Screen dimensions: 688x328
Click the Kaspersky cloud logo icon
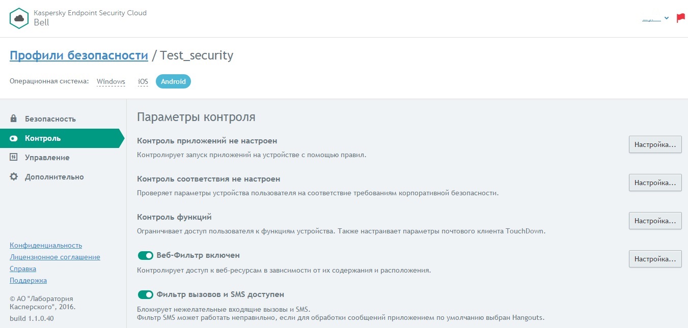tap(19, 18)
